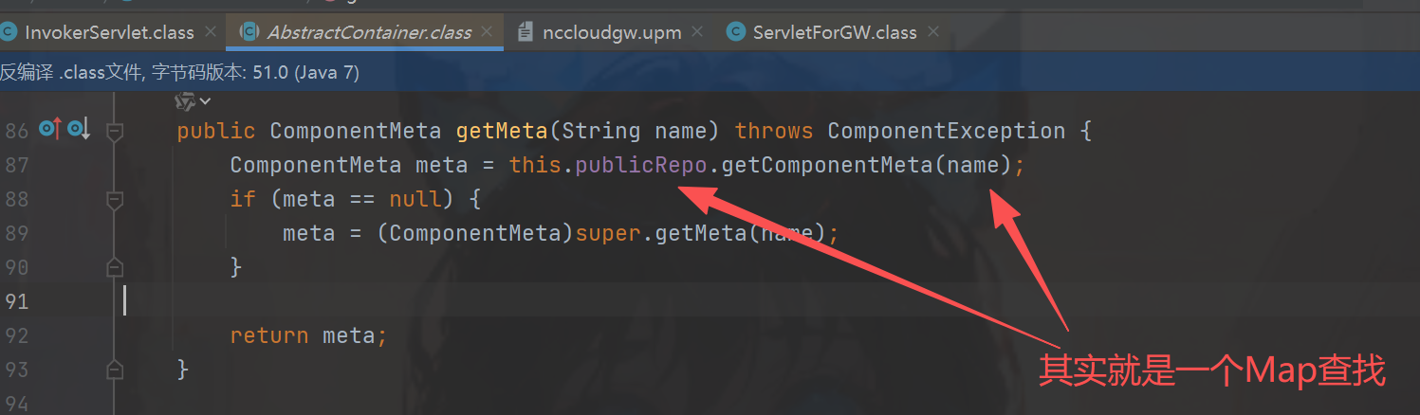Collapse the if-block fold marker on line 88
Image resolution: width=1420 pixels, height=415 pixels.
click(115, 199)
